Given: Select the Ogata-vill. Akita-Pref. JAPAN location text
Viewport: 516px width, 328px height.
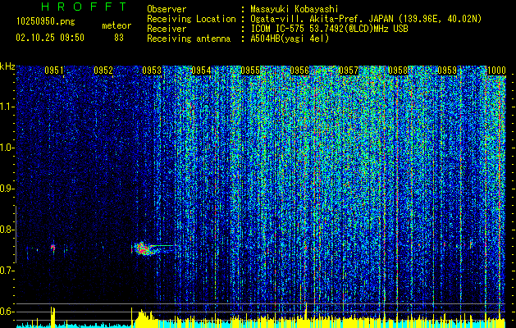Looking at the screenshot, I should [366, 19].
